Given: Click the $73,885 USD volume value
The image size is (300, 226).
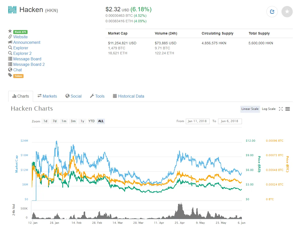Looking at the screenshot, I should pyautogui.click(x=166, y=43).
